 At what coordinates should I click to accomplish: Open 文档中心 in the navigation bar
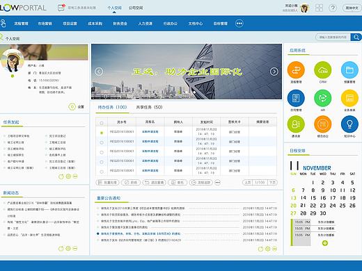[196, 24]
